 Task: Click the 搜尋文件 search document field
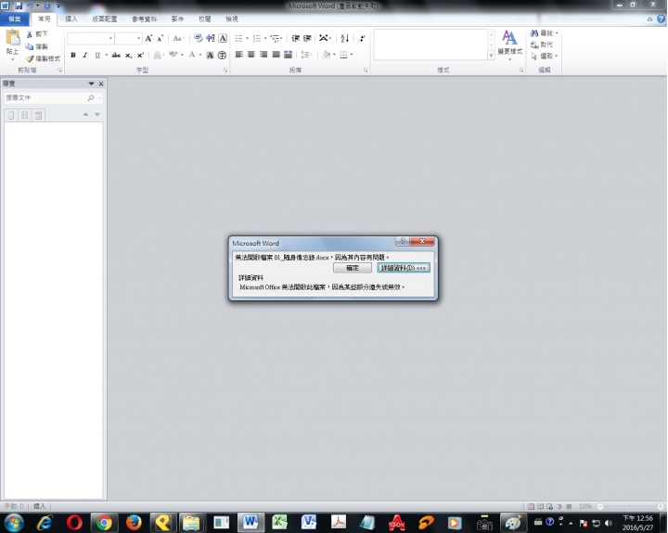click(45, 98)
